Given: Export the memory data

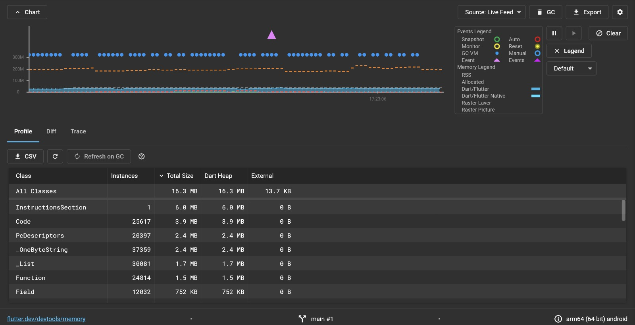Looking at the screenshot, I should [x=587, y=12].
